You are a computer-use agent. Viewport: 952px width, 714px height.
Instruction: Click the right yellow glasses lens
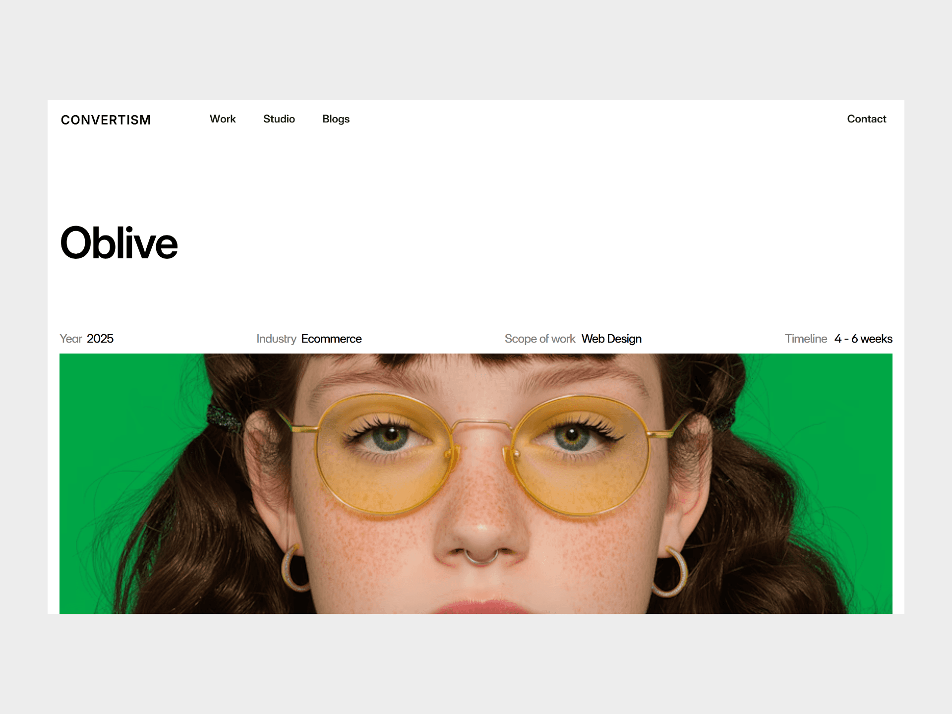[580, 455]
